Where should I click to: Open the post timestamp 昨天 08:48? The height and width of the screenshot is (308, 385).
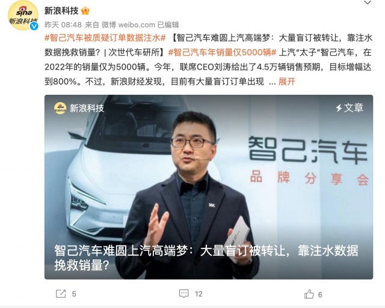[63, 25]
